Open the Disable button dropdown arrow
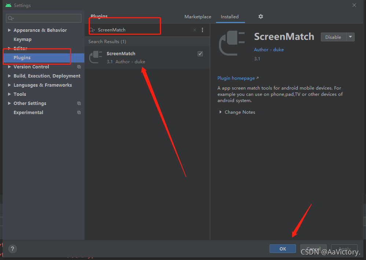Viewport: 366px width, 260px height. [350, 37]
